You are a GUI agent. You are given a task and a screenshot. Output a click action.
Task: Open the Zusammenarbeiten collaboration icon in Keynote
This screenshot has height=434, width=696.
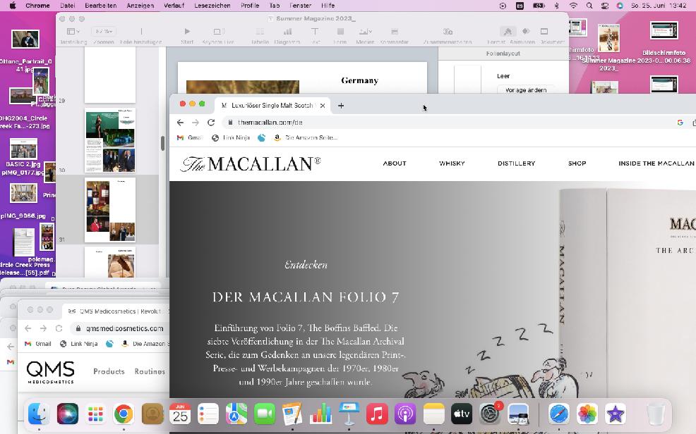448,32
